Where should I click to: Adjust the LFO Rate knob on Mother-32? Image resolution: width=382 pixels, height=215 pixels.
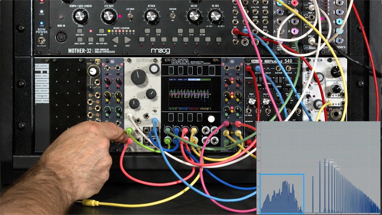(x=109, y=16)
